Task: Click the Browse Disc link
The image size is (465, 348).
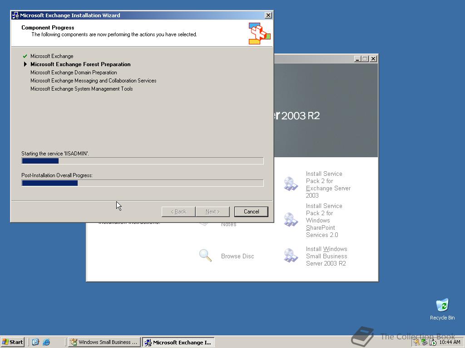Action: pos(237,256)
